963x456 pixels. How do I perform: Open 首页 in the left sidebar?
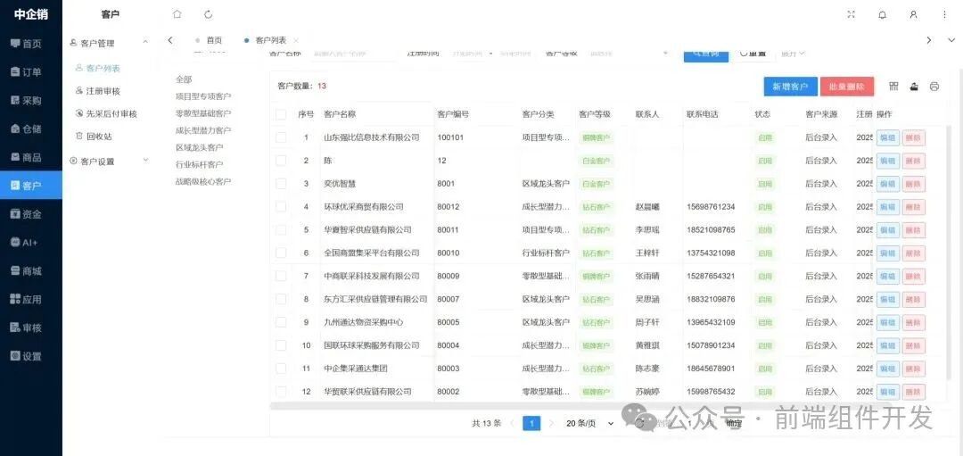coord(30,44)
